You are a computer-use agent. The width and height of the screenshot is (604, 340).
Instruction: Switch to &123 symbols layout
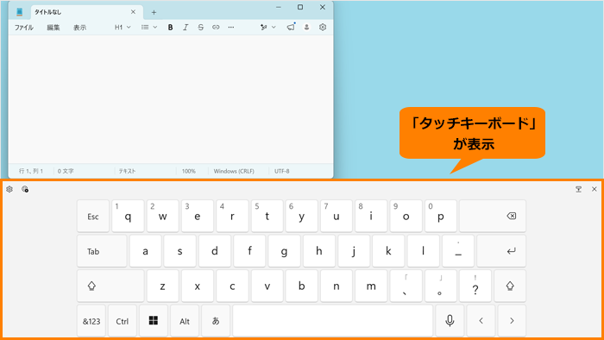pos(91,320)
